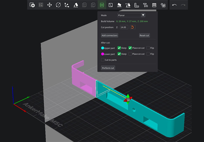
Task: Click the Undo arrow
Action: click(174, 5)
